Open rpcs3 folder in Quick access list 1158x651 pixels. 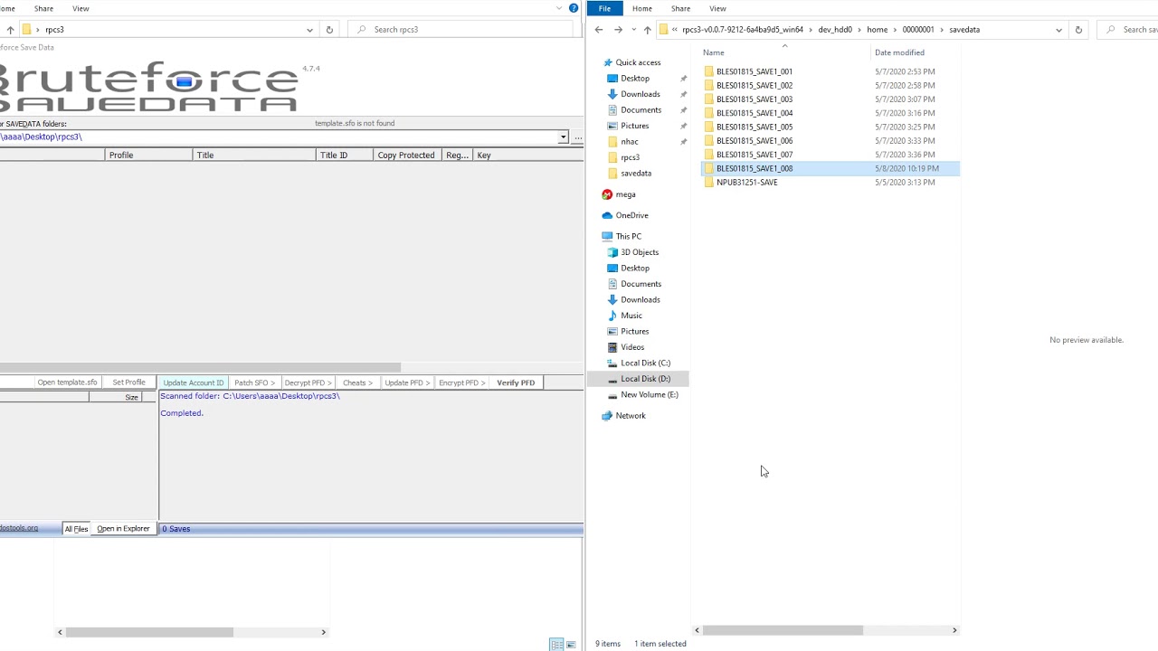coord(630,157)
